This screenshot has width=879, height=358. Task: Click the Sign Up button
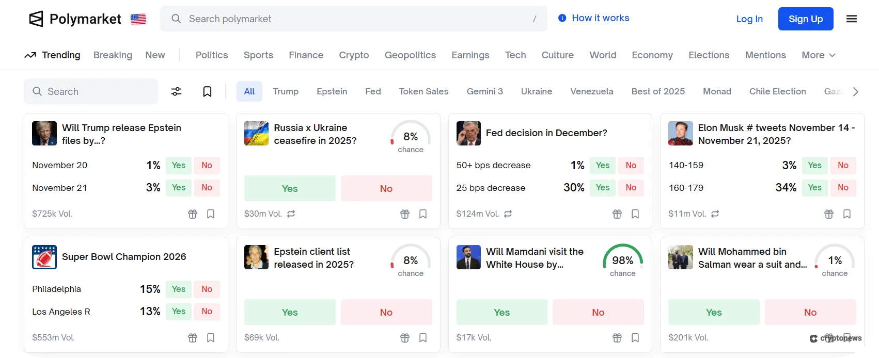click(x=805, y=19)
